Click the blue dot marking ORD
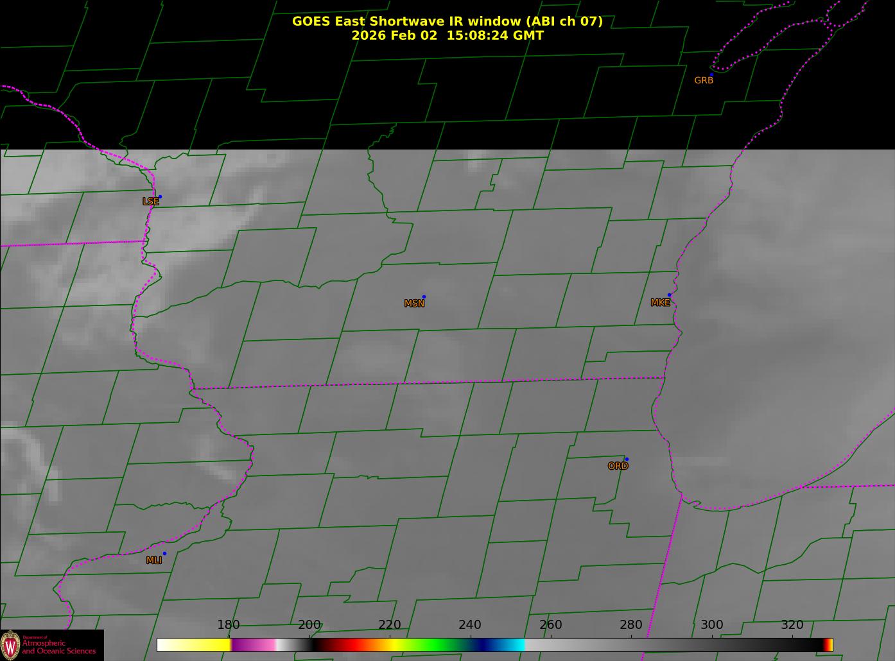Image resolution: width=895 pixels, height=661 pixels. click(627, 459)
